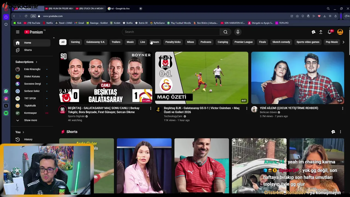Select the Penalty kicks chip
Screen dimensions: 350x197
[173, 42]
